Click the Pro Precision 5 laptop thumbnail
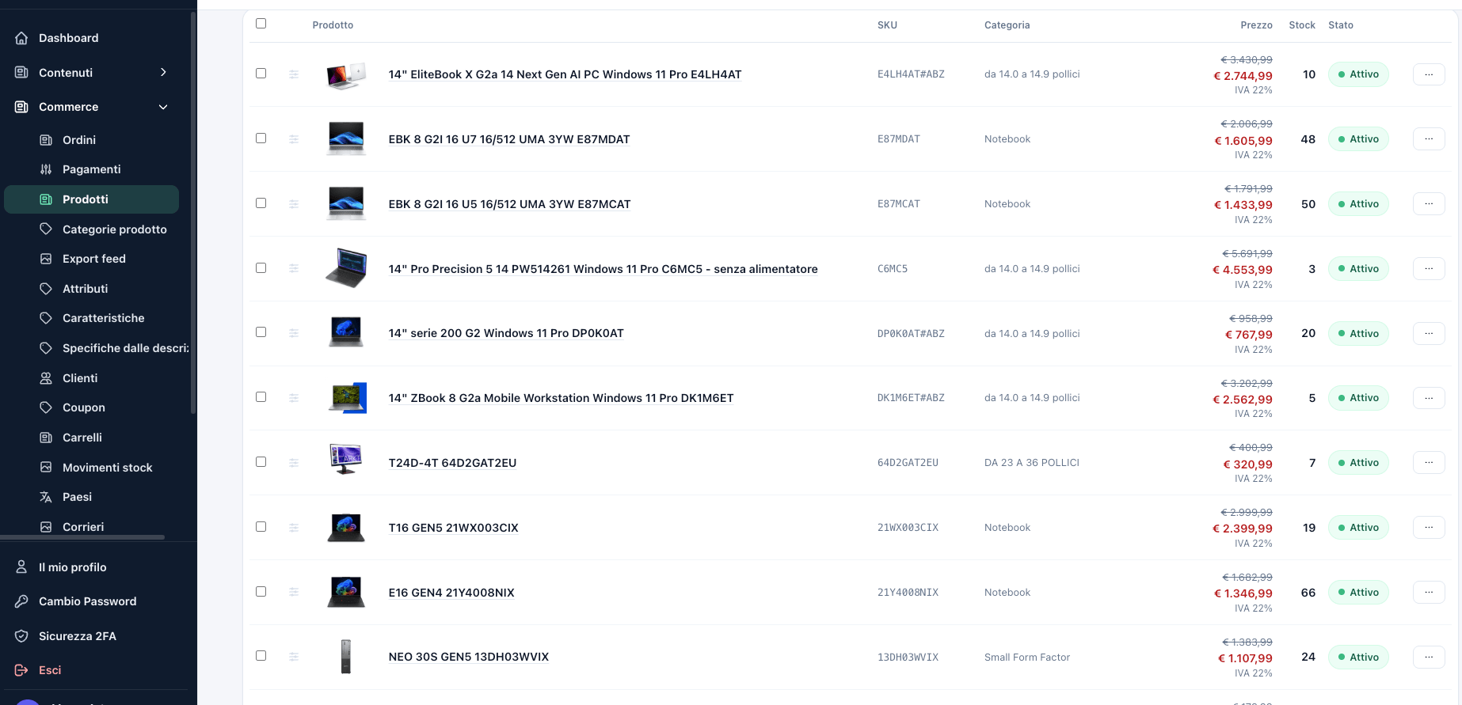This screenshot has height=705, width=1462. [x=346, y=268]
